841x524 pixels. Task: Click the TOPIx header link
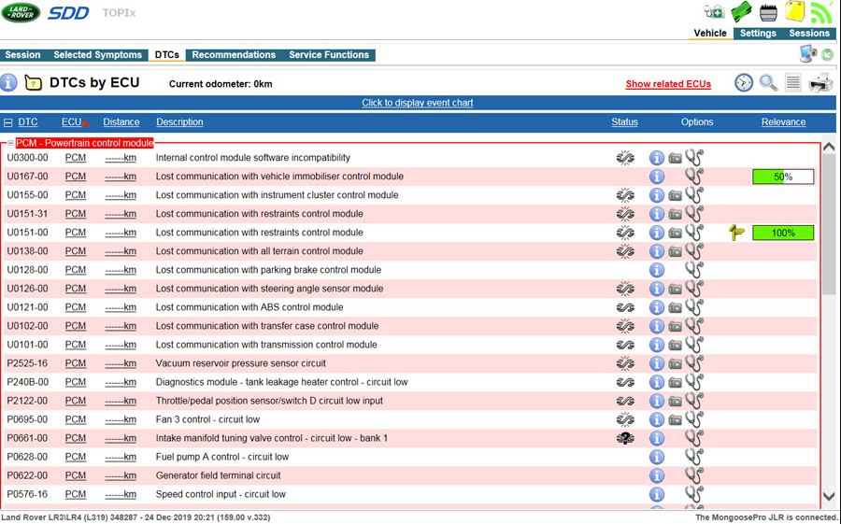tap(119, 12)
